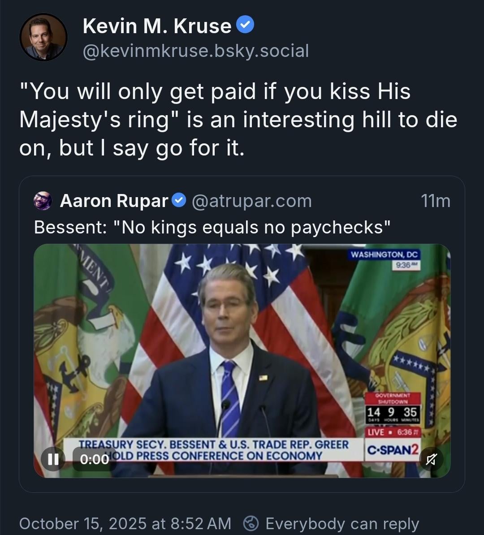Click Kevin M. Kruse's blue verified badge
484x535 pixels.
(245, 26)
